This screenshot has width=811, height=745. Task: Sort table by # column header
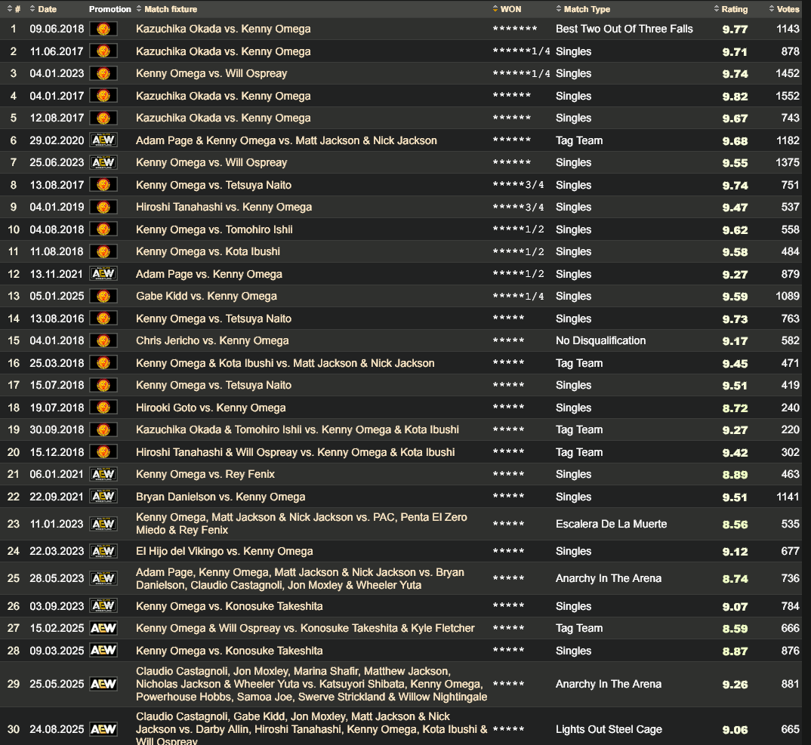coord(14,9)
